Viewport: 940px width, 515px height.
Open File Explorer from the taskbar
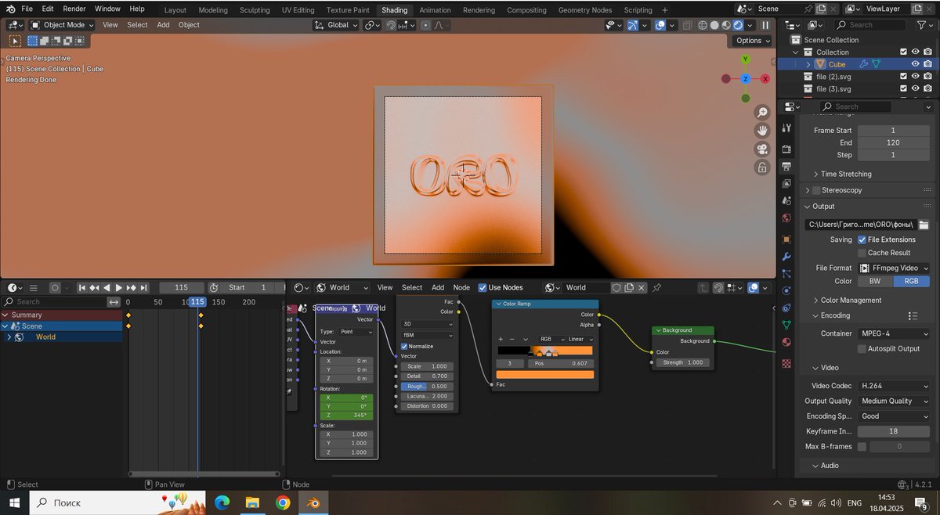[x=252, y=502]
